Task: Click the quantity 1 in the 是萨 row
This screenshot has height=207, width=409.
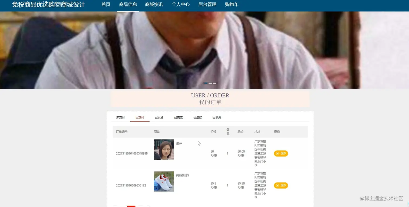Action: click(x=227, y=154)
